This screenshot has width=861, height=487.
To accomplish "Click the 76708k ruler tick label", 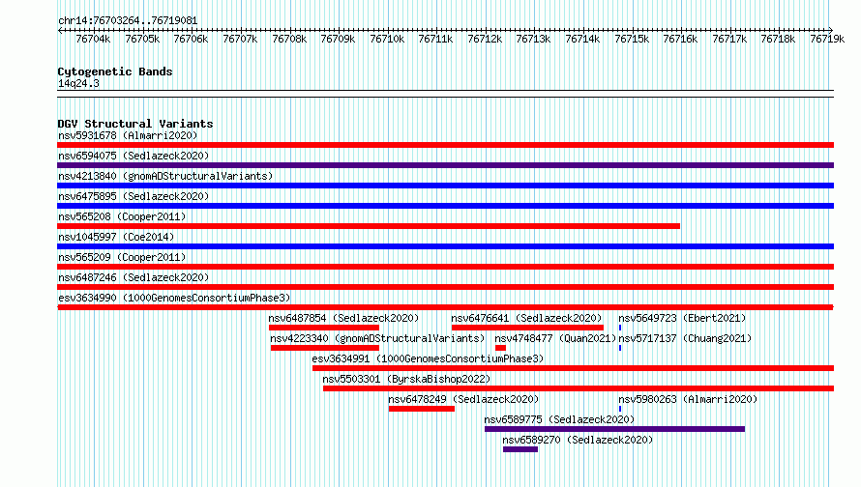I will pyautogui.click(x=289, y=40).
